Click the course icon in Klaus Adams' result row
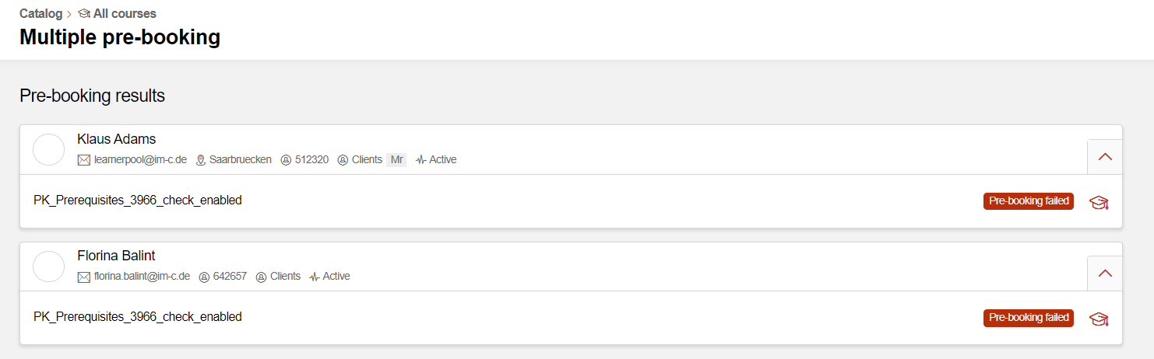This screenshot has width=1154, height=359. pos(1098,203)
